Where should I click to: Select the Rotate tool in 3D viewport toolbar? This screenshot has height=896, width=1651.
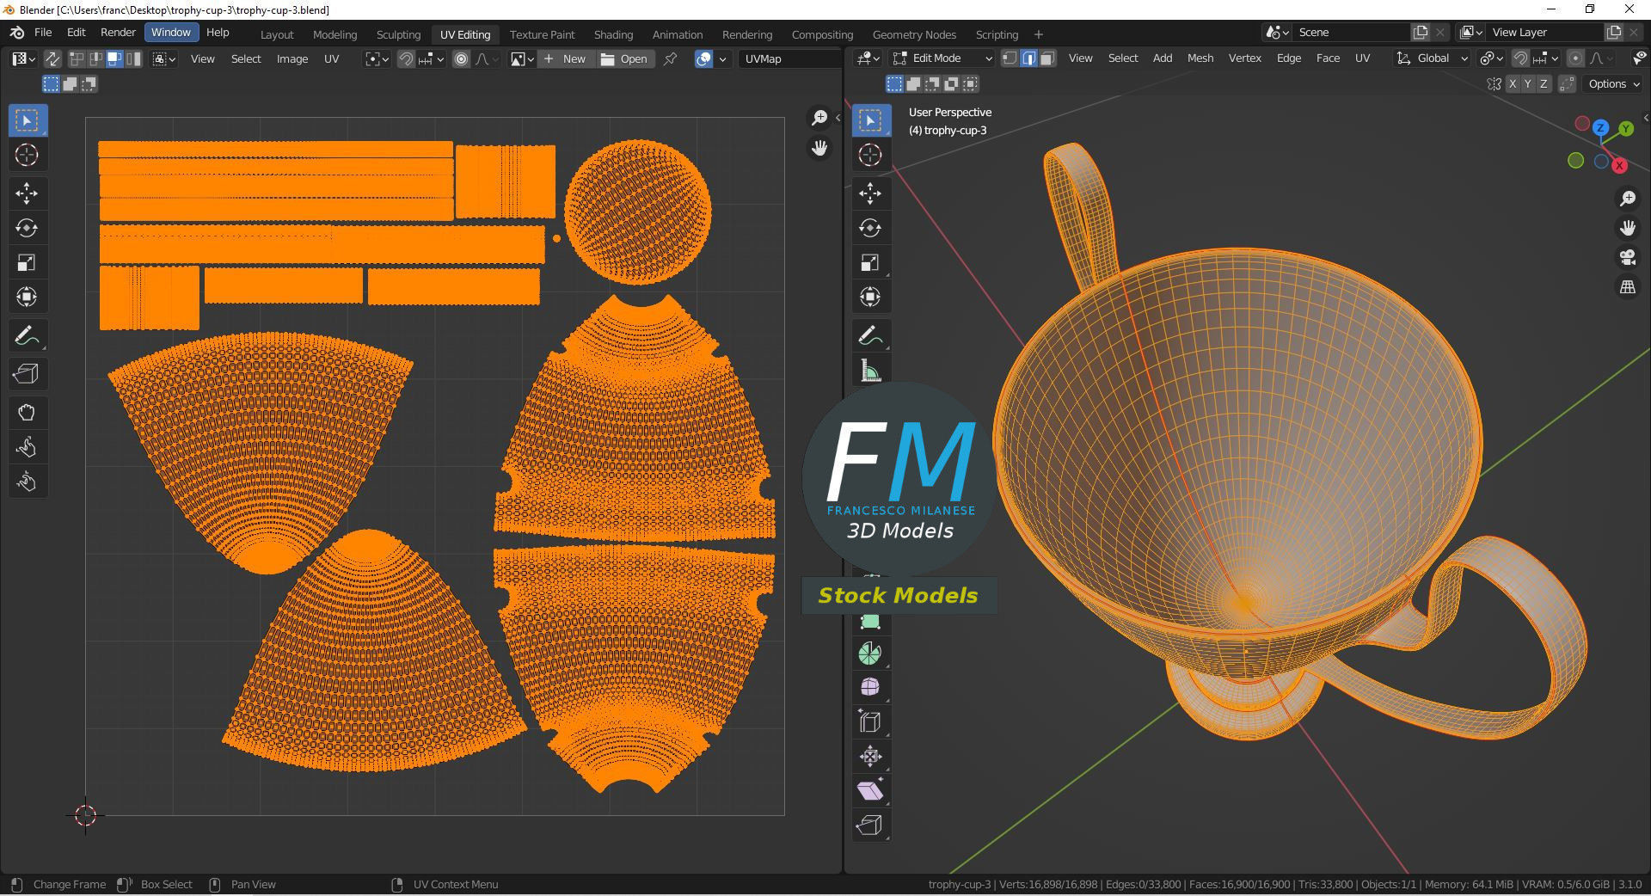[x=870, y=228]
